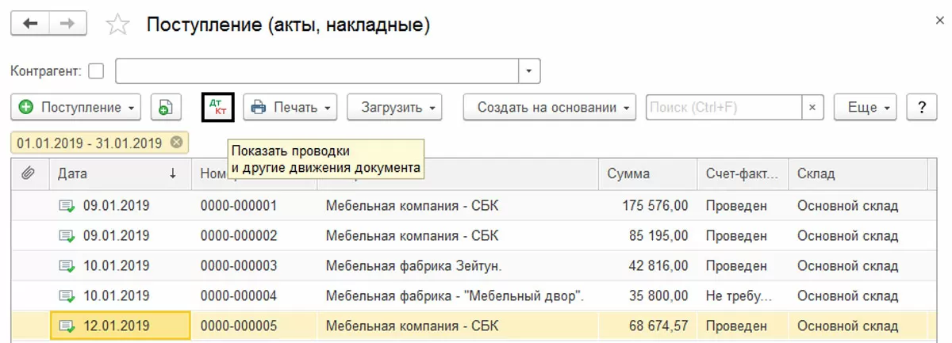Go forward with the right arrow
952x343 pixels.
pyautogui.click(x=67, y=24)
